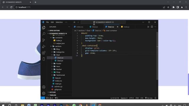
Task: Open Accounts menu in activity bar
Action: click(x=44, y=87)
